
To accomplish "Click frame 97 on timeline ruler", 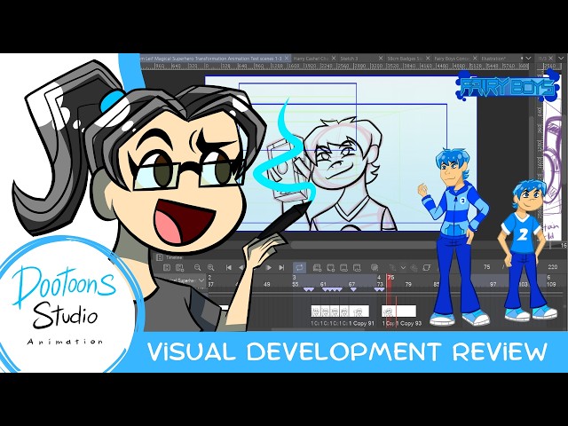I will (x=493, y=284).
